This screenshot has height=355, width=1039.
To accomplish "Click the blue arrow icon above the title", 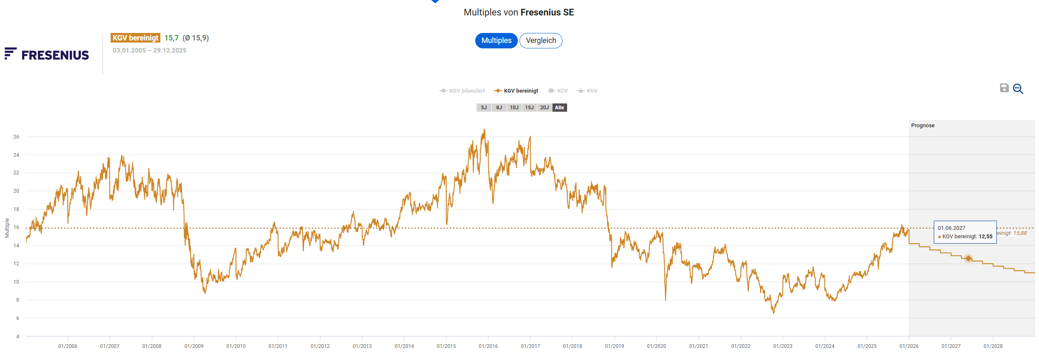I will [435, 1].
